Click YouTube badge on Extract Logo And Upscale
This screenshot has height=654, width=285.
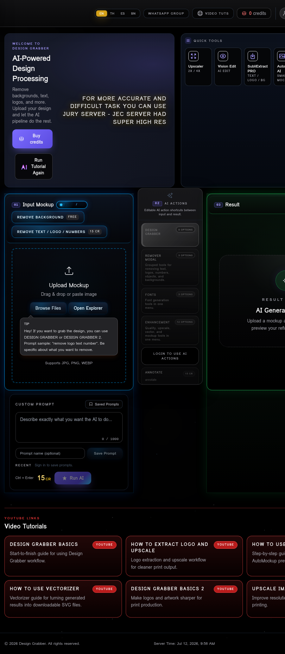click(x=225, y=545)
